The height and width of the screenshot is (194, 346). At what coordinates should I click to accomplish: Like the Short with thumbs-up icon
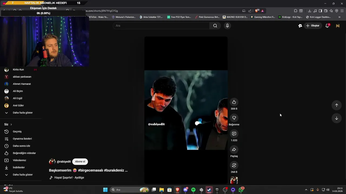click(234, 102)
